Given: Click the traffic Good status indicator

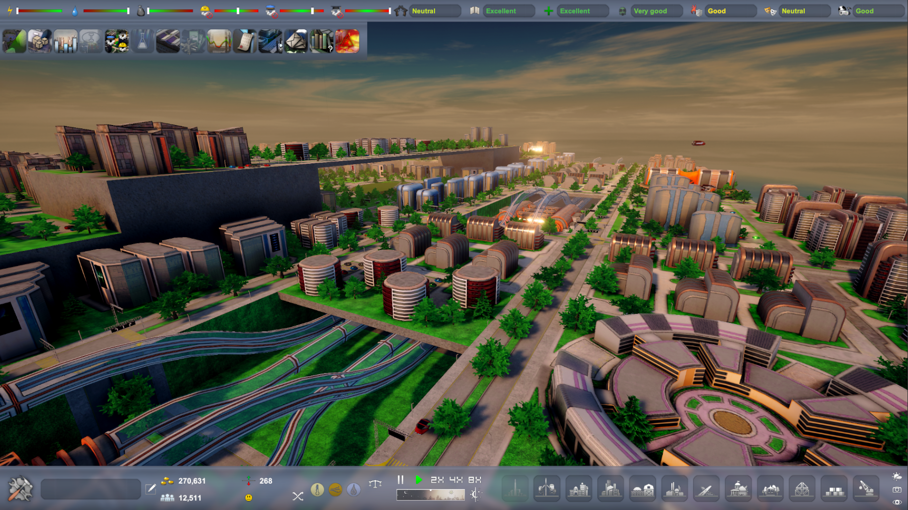Looking at the screenshot, I should [879, 11].
